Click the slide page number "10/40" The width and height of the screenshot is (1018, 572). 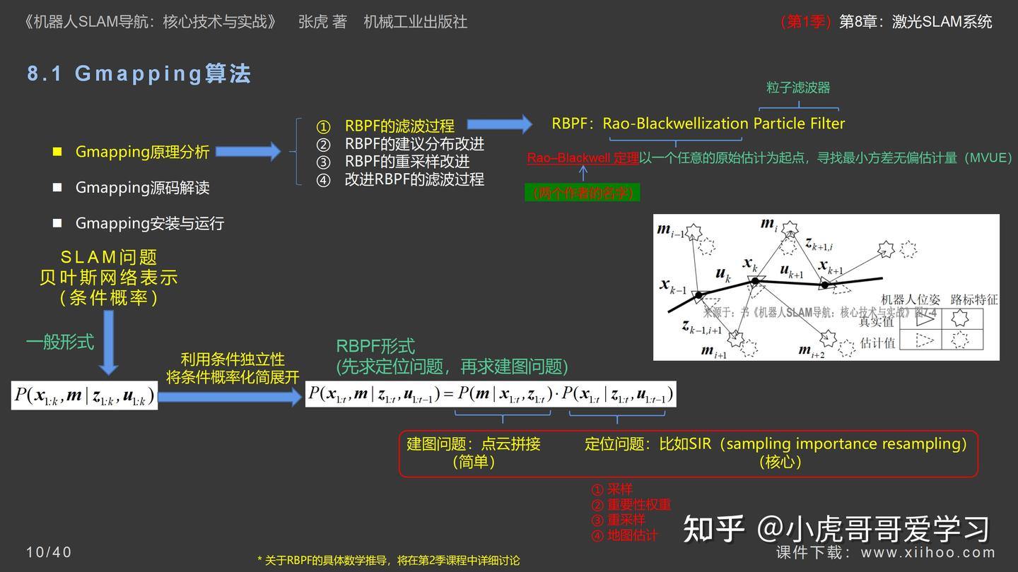pos(49,552)
